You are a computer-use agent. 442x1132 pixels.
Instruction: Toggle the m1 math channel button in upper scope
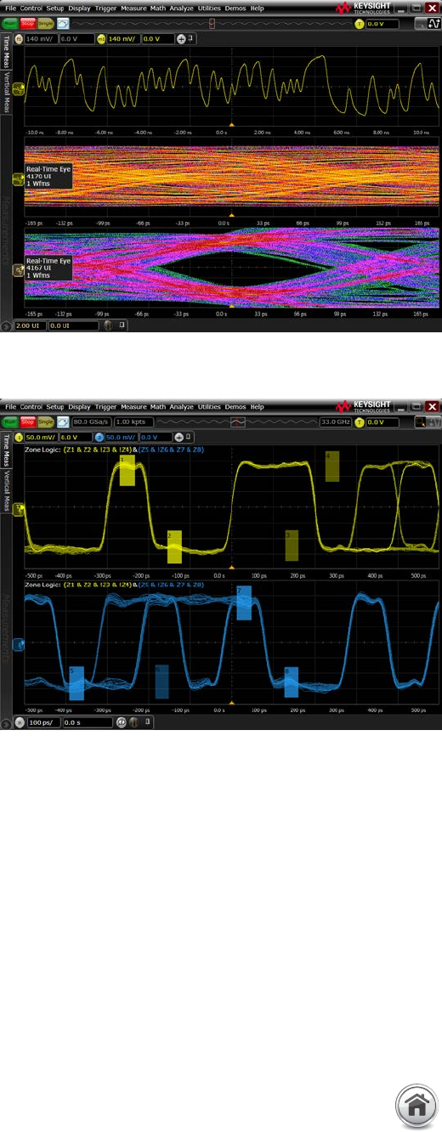click(99, 39)
